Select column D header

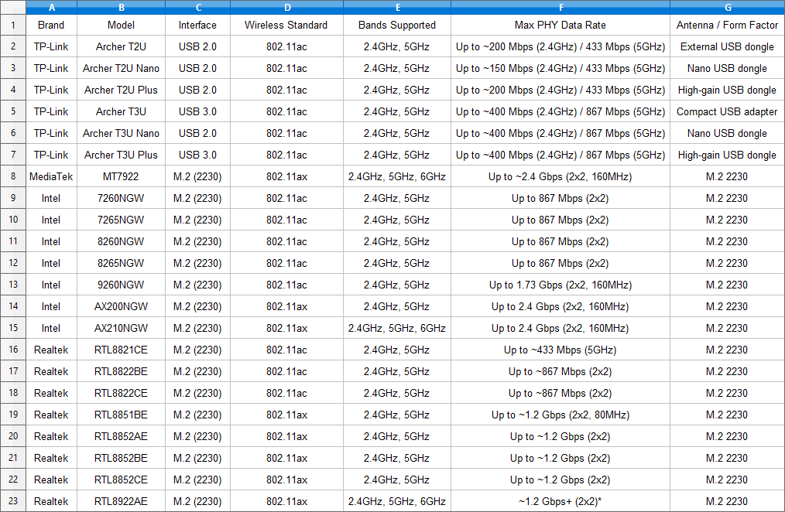pyautogui.click(x=287, y=7)
